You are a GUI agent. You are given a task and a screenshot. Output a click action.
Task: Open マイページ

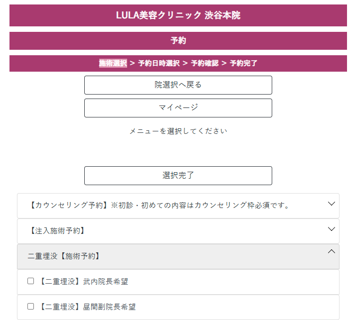pos(178,107)
